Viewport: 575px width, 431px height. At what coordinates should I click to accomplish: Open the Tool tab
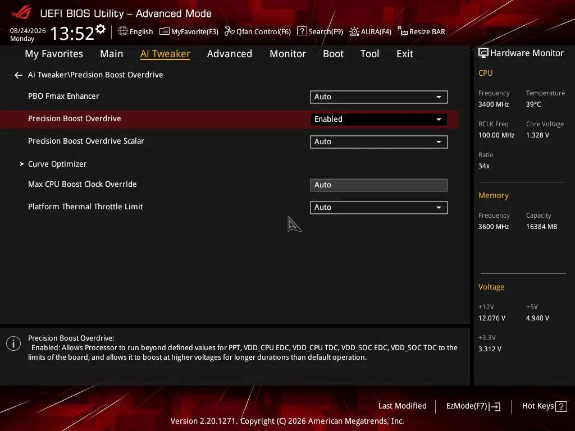(369, 54)
